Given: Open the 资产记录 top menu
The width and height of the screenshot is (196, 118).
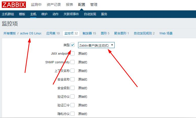Looking at the screenshot, I should click(x=54, y=5).
